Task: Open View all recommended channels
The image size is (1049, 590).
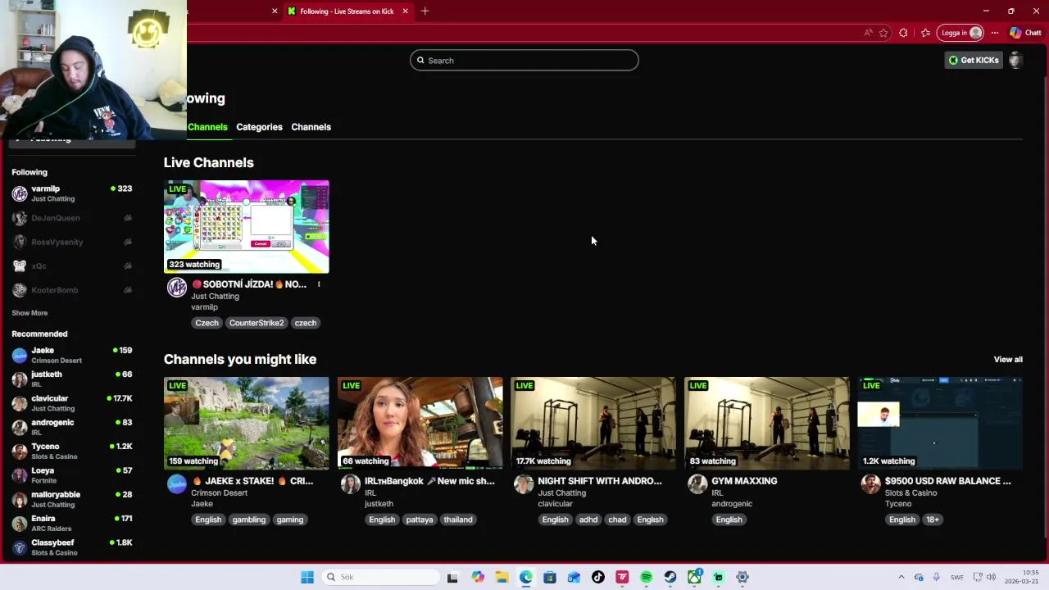Action: pyautogui.click(x=1008, y=359)
